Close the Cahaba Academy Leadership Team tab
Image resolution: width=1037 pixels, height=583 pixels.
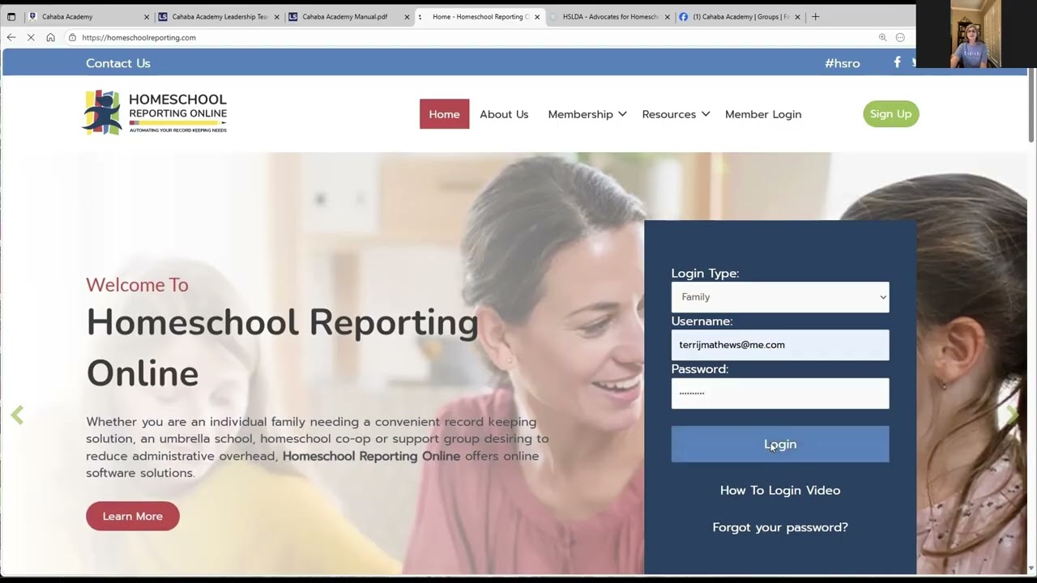[277, 17]
